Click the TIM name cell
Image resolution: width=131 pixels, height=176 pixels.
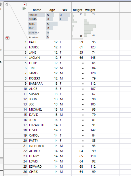tap(37, 68)
